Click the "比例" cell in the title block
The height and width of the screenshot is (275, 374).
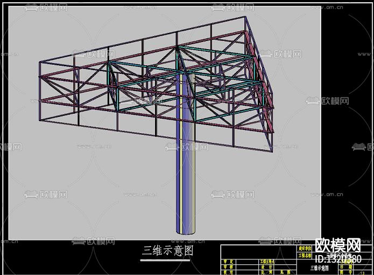point(267,272)
